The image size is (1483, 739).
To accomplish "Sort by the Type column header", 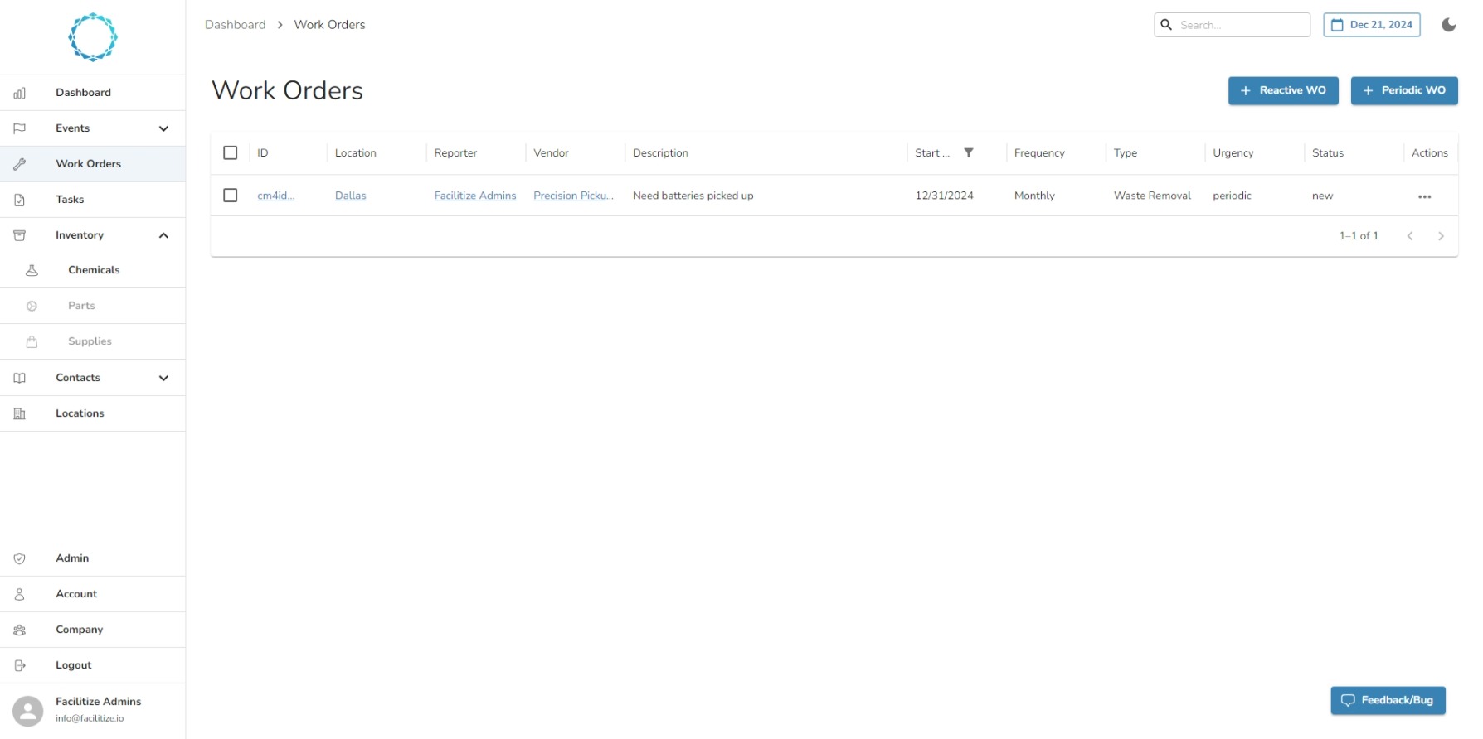I will (x=1125, y=153).
